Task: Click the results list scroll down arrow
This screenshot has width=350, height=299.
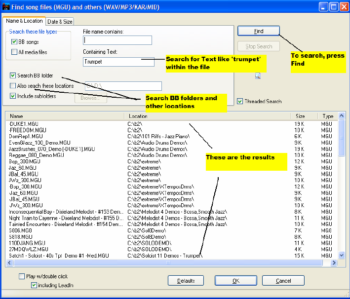Action: [341, 255]
